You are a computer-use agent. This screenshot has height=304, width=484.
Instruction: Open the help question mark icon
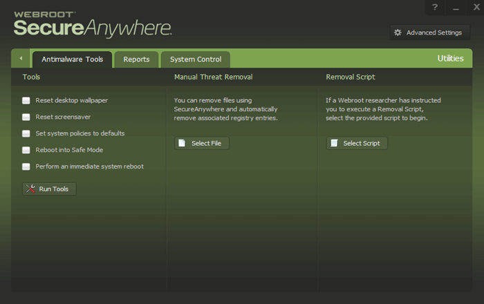click(435, 7)
